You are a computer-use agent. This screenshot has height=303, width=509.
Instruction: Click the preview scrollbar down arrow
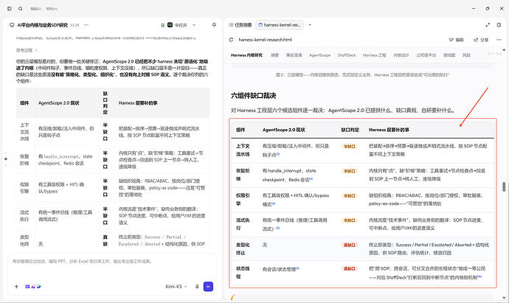pyautogui.click(x=504, y=298)
